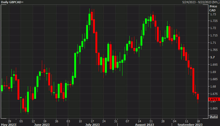The width and height of the screenshot is (220, 126).
Task: Click the June 2023 month label
Action: point(42,124)
